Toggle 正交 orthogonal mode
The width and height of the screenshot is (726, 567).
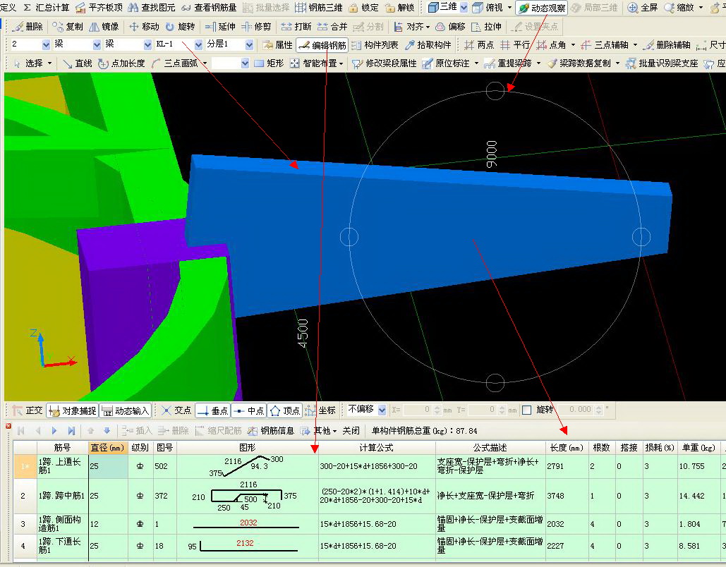coord(28,410)
